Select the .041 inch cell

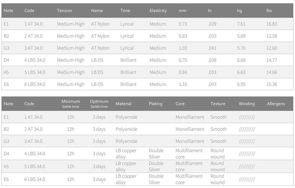212,48
